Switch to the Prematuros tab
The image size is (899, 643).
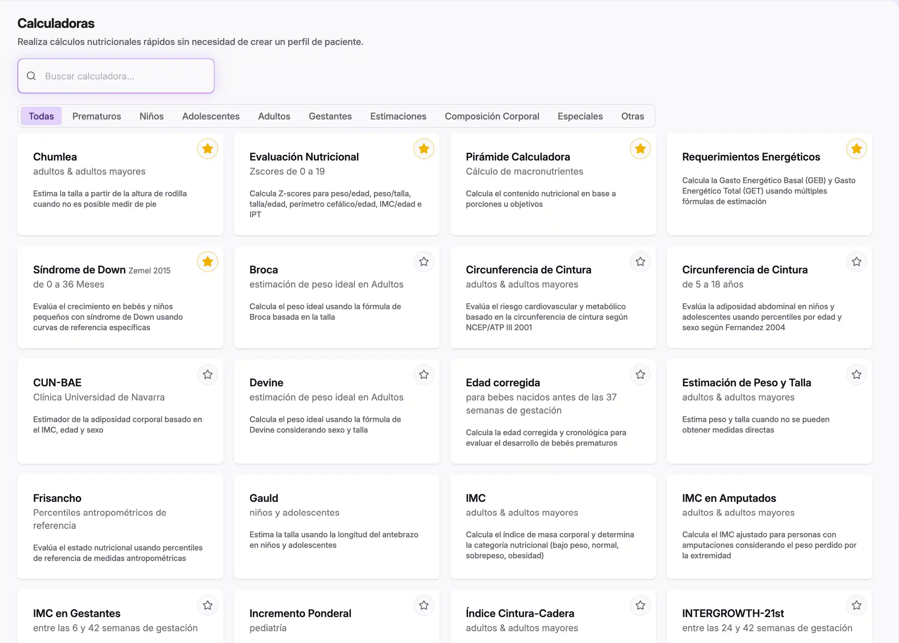coord(96,117)
